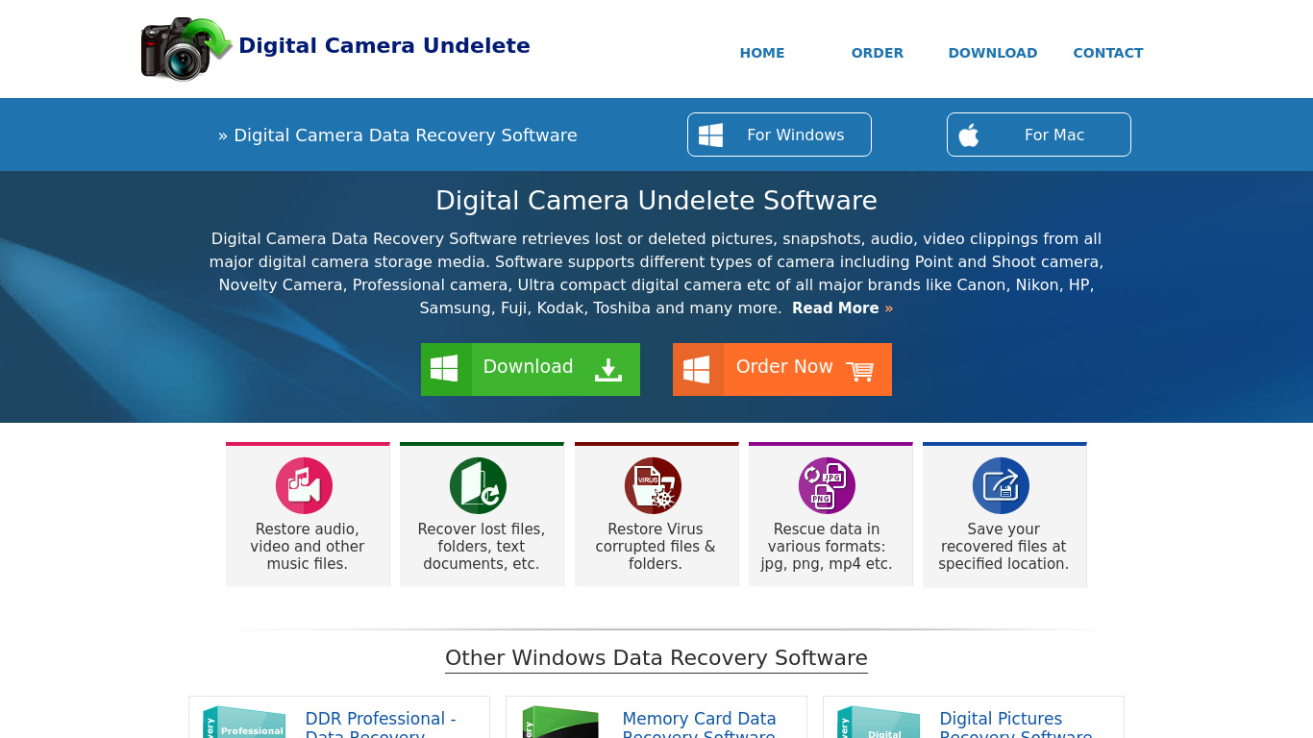Click the text 'Rescue data in various formats'

(825, 538)
